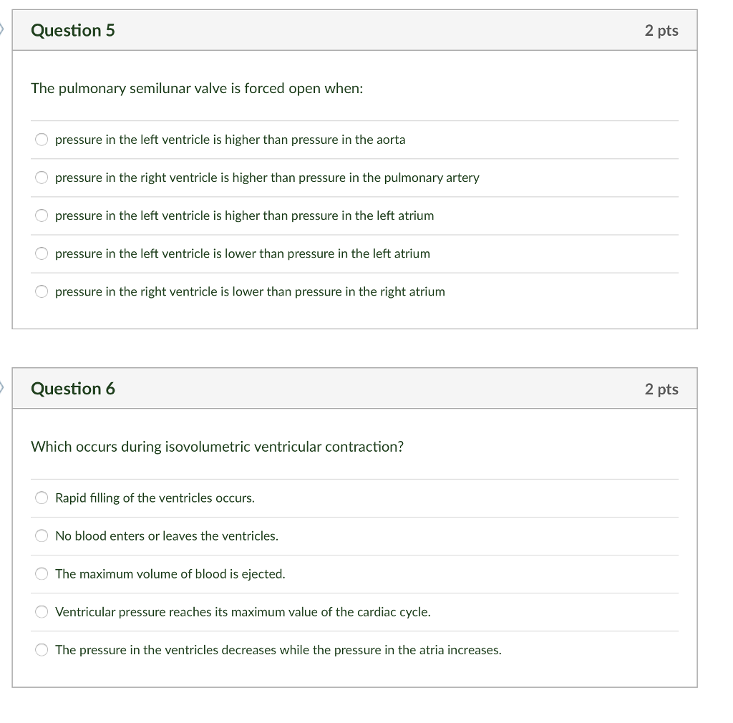Click the 'Question 5' heading

[73, 31]
